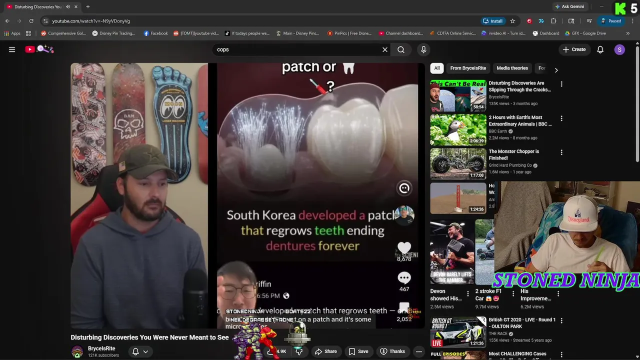Dislike the video with thumbs-down

pos(299,351)
